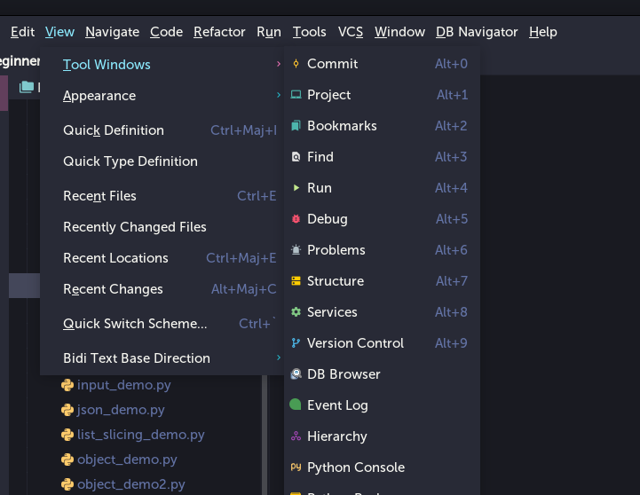Open the Navigate menu
This screenshot has height=495, width=640.
tap(112, 32)
